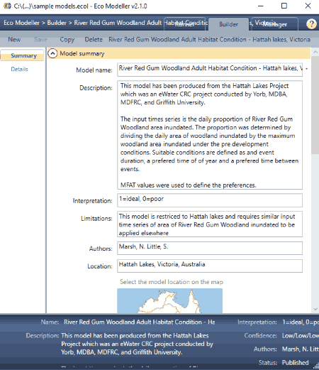Open the Details side tab
The height and width of the screenshot is (370, 319).
coord(19,69)
